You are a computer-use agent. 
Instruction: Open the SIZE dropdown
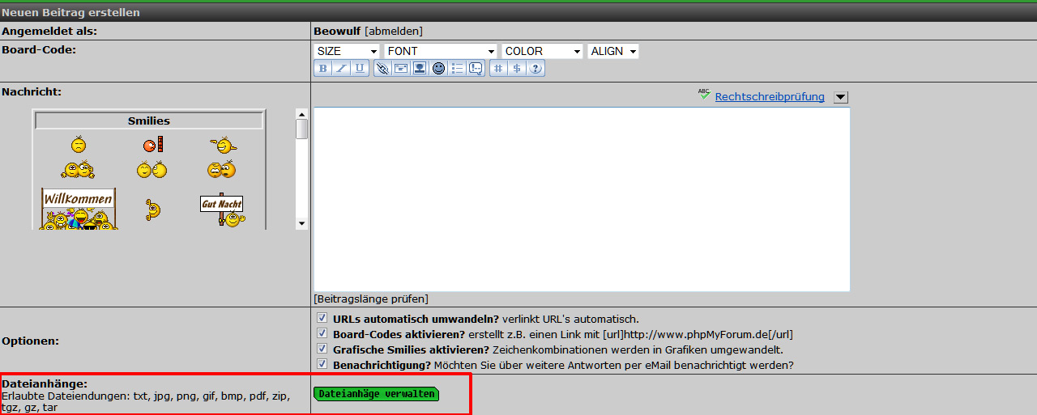coord(347,51)
